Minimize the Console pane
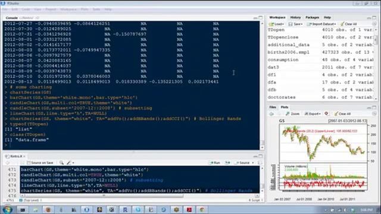The image size is (381, 214). pyautogui.click(x=255, y=18)
